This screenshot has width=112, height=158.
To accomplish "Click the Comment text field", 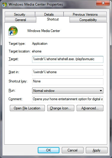I will tap(68, 99).
